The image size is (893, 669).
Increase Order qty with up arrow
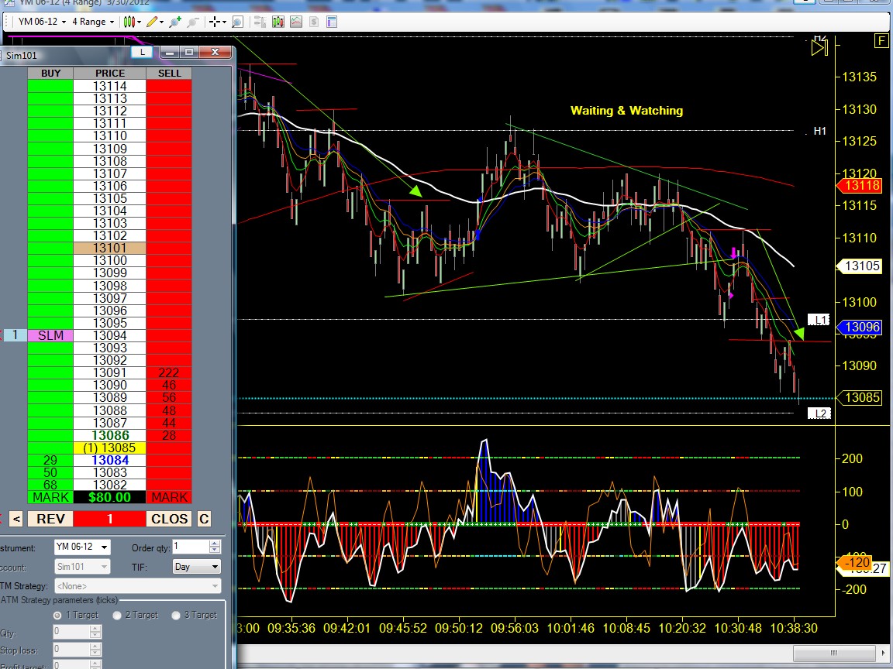coord(215,544)
